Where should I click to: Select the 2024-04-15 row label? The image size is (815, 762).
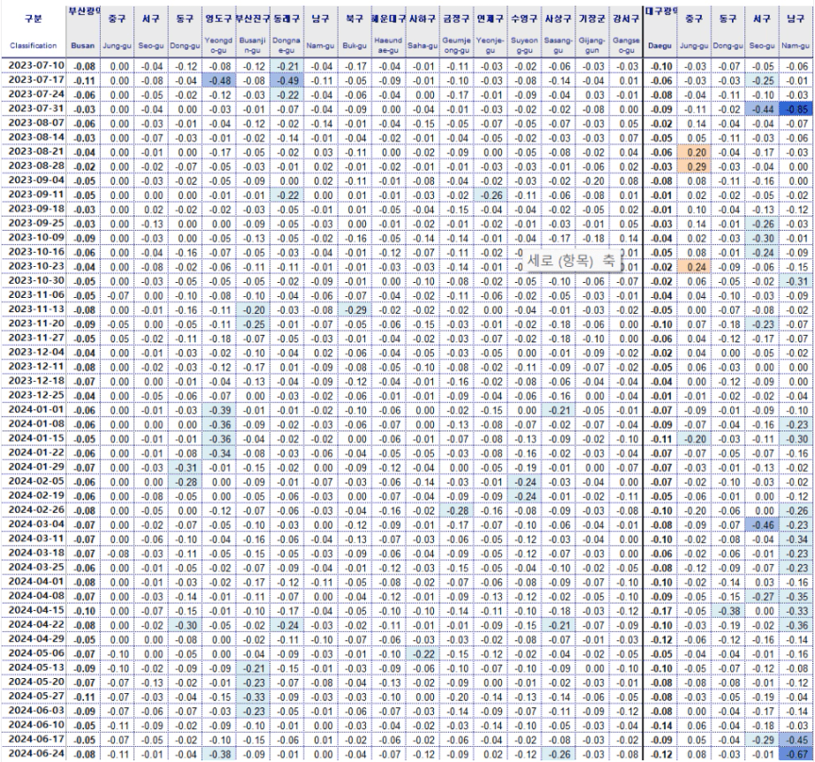click(36, 610)
